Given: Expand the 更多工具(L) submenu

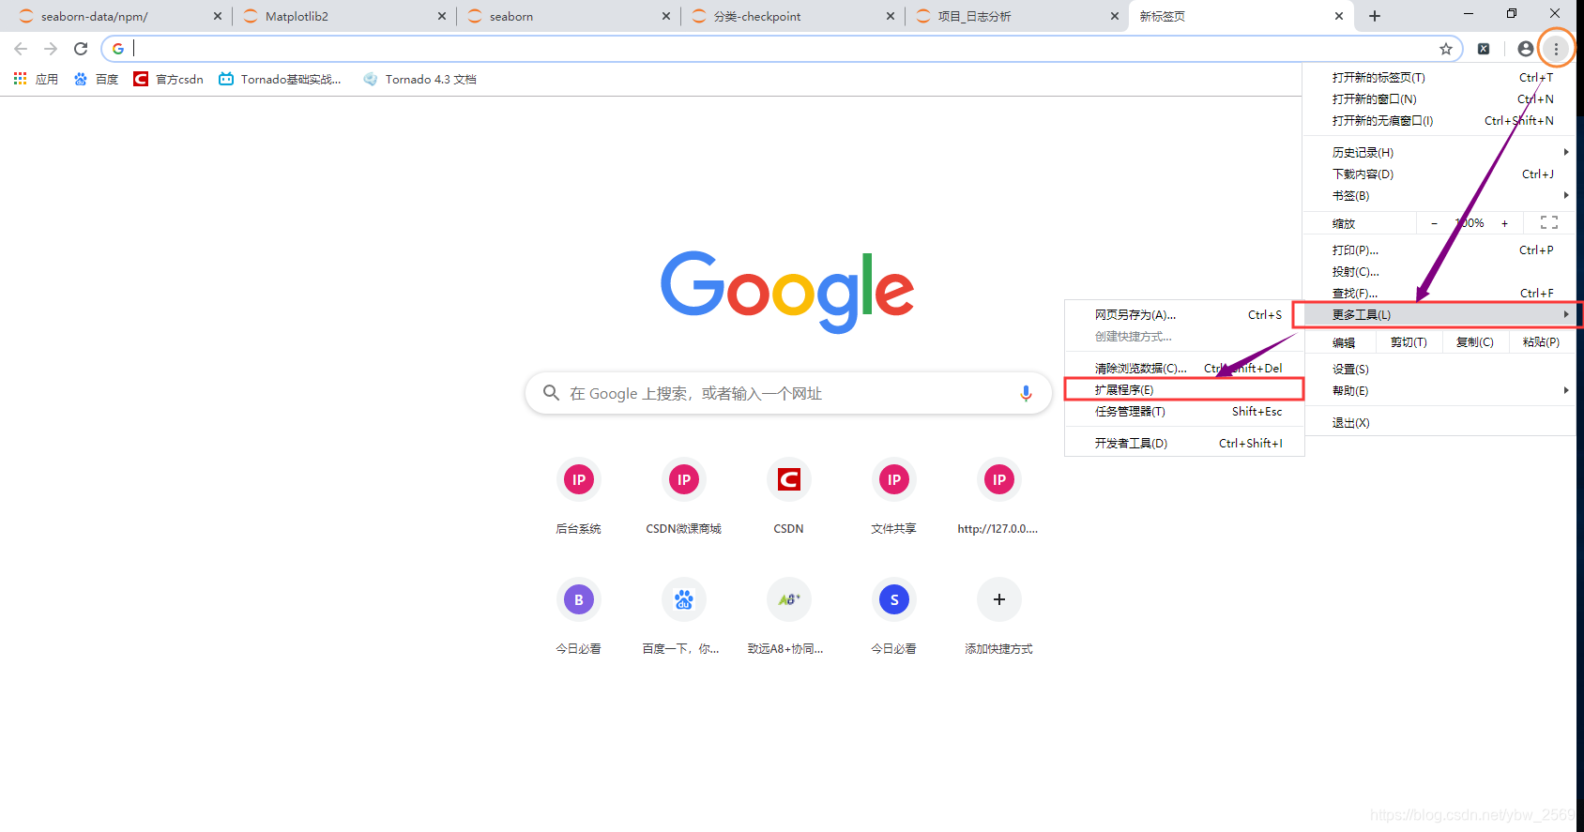Looking at the screenshot, I should click(1439, 314).
